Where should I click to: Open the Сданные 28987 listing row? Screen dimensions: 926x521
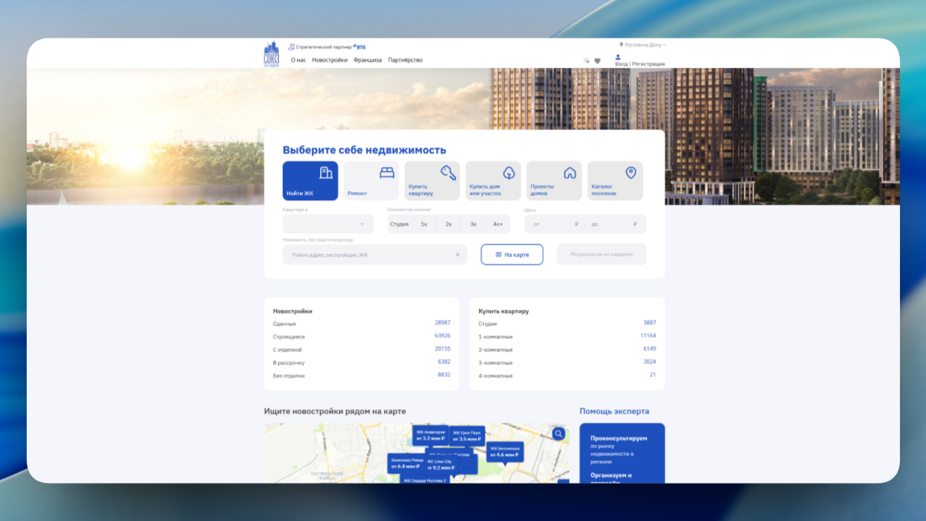click(362, 323)
